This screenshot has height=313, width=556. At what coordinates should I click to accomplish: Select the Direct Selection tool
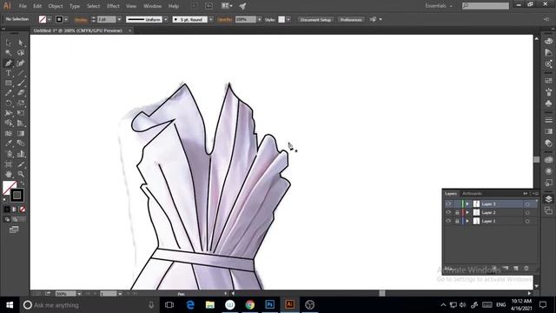point(21,43)
